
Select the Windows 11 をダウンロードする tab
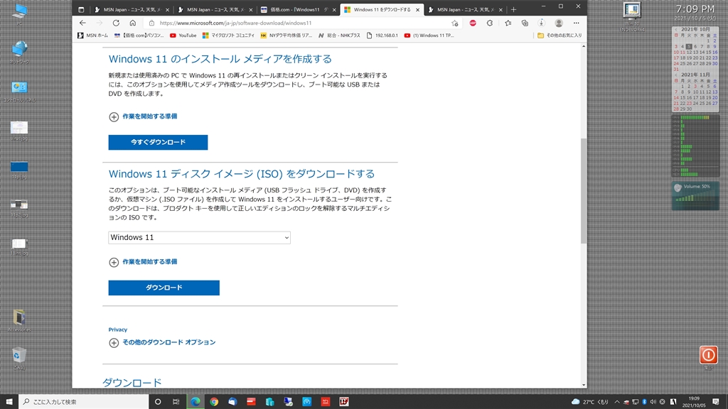[382, 9]
